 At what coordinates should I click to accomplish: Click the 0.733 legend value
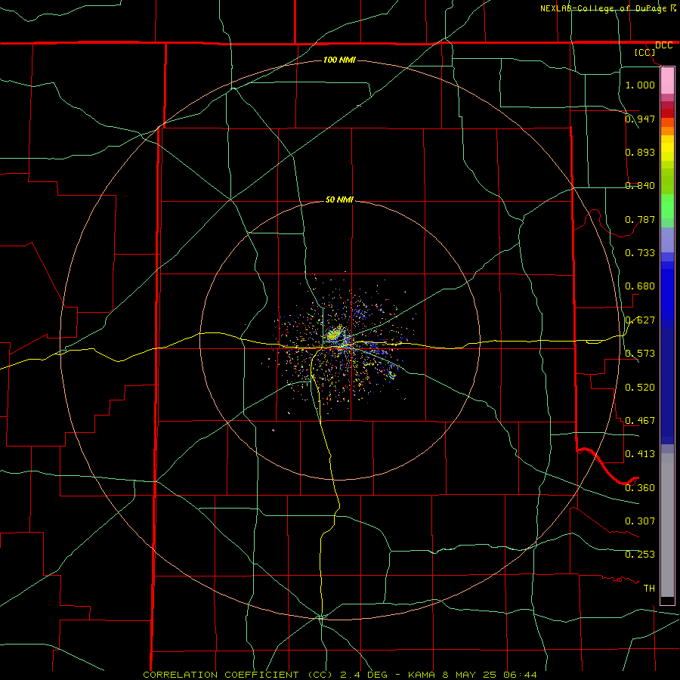(640, 252)
